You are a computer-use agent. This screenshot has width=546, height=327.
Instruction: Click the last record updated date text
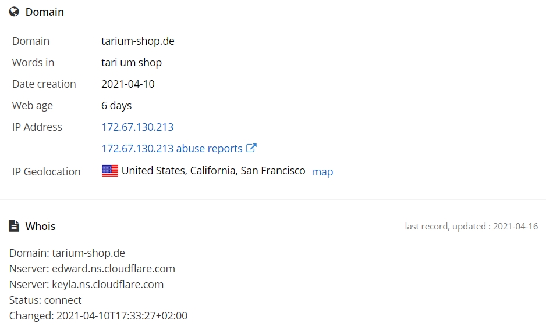471,226
